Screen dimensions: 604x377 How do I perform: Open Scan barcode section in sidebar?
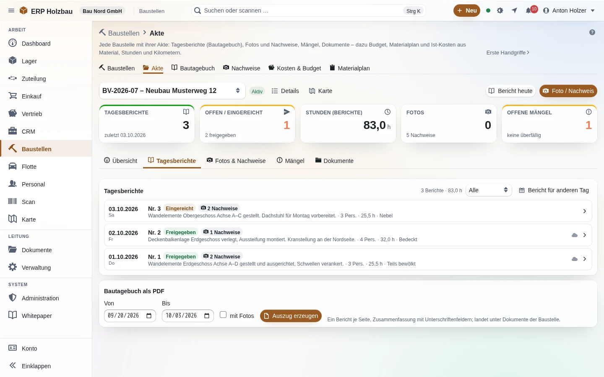point(46,201)
